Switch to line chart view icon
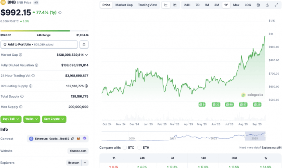The height and width of the screenshot is (168, 282). pyautogui.click(x=166, y=5)
